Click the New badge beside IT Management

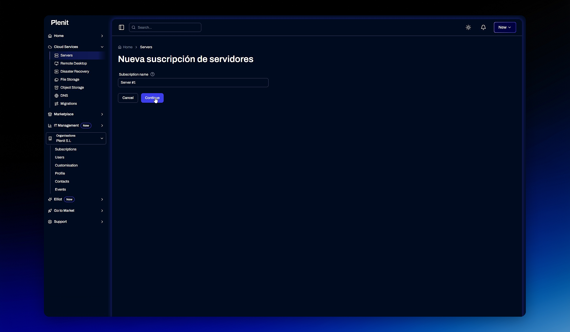86,126
